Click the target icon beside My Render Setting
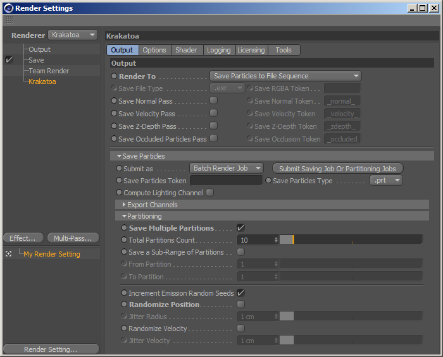 pyautogui.click(x=9, y=254)
